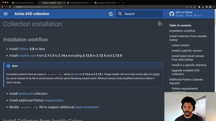Toggle dark/light color mode icon
This screenshot has height=121, width=216.
point(111,14)
